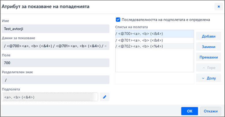Click the Данни за показване field
Screen dimensions: 225x117
click(x=56, y=46)
